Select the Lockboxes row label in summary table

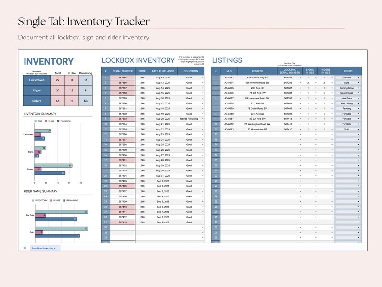37,80
